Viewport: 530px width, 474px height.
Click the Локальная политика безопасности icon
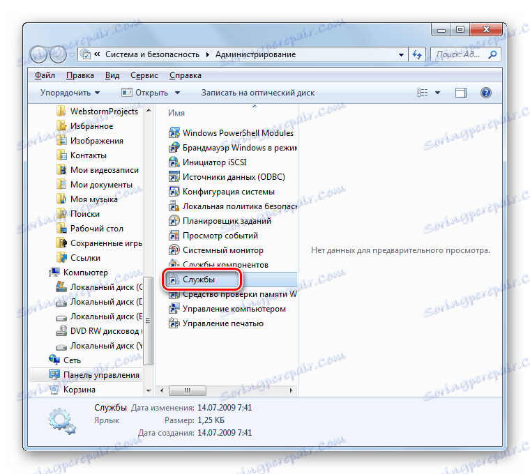[x=174, y=206]
